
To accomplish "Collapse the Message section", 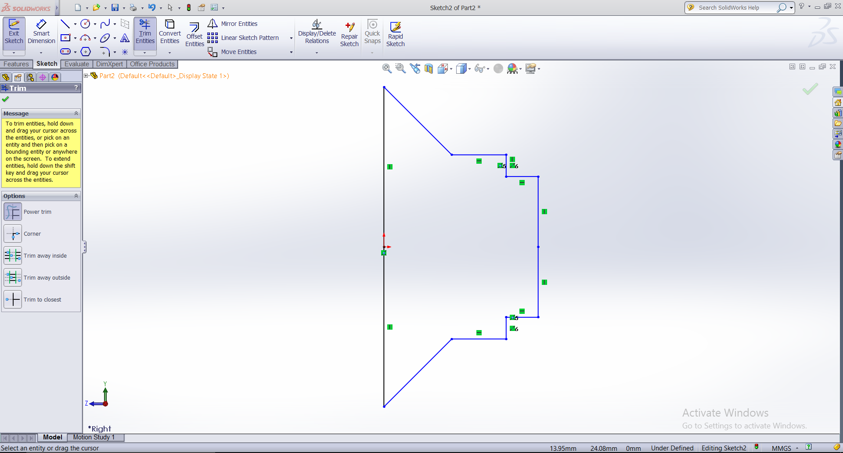I will tap(76, 113).
